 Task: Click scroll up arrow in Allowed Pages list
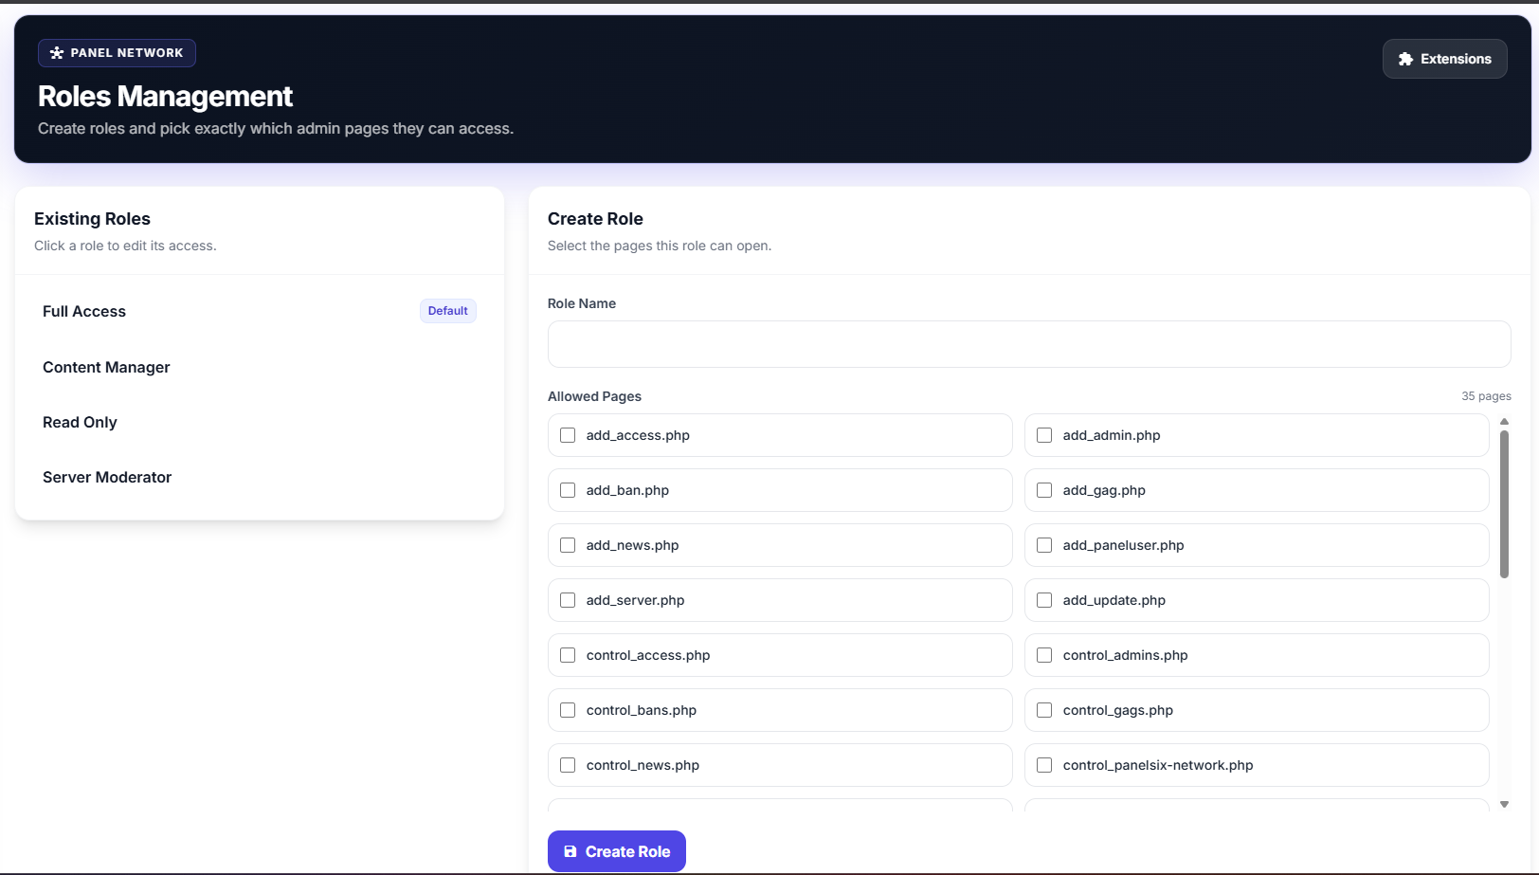[x=1504, y=422]
